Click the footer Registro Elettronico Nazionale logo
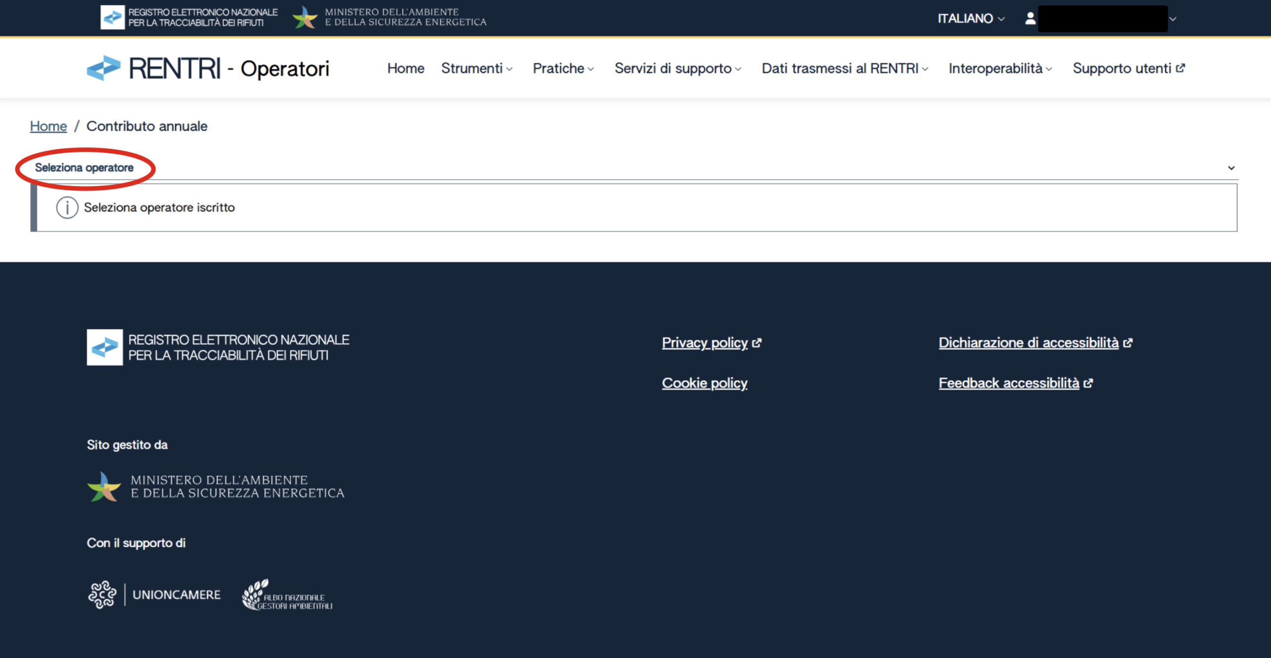The width and height of the screenshot is (1271, 658). (x=105, y=347)
